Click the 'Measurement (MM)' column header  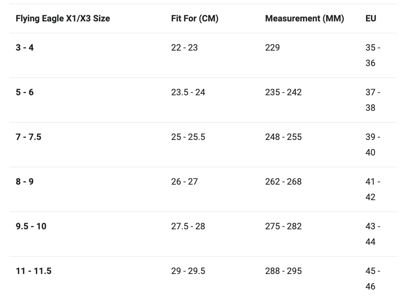[304, 18]
